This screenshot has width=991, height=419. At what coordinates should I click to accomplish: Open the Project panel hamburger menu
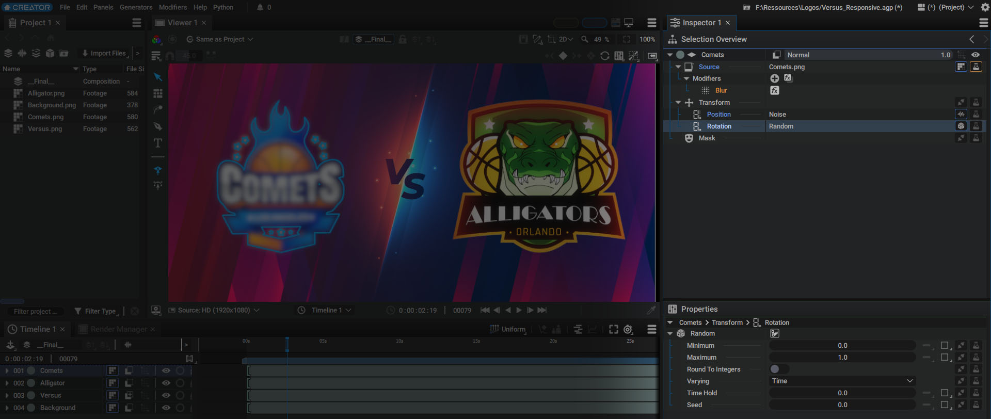(x=137, y=23)
